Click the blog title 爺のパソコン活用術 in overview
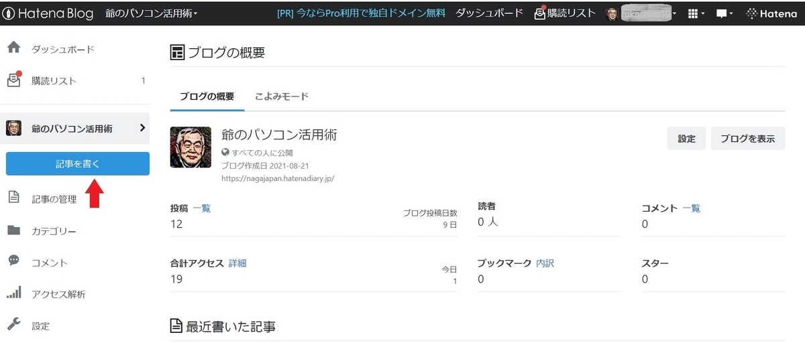 point(279,135)
